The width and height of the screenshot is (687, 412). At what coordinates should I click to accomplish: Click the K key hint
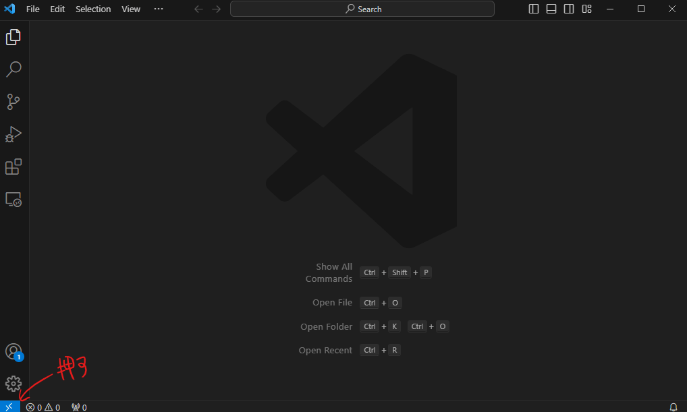[394, 326]
